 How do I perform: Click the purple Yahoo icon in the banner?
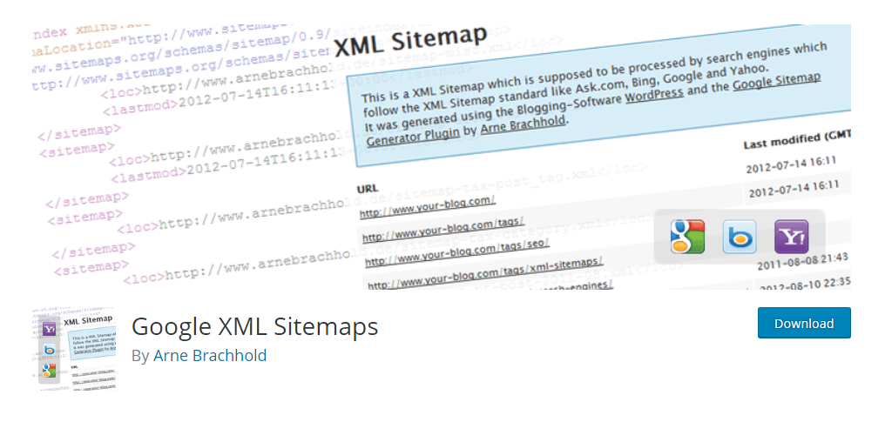click(791, 236)
